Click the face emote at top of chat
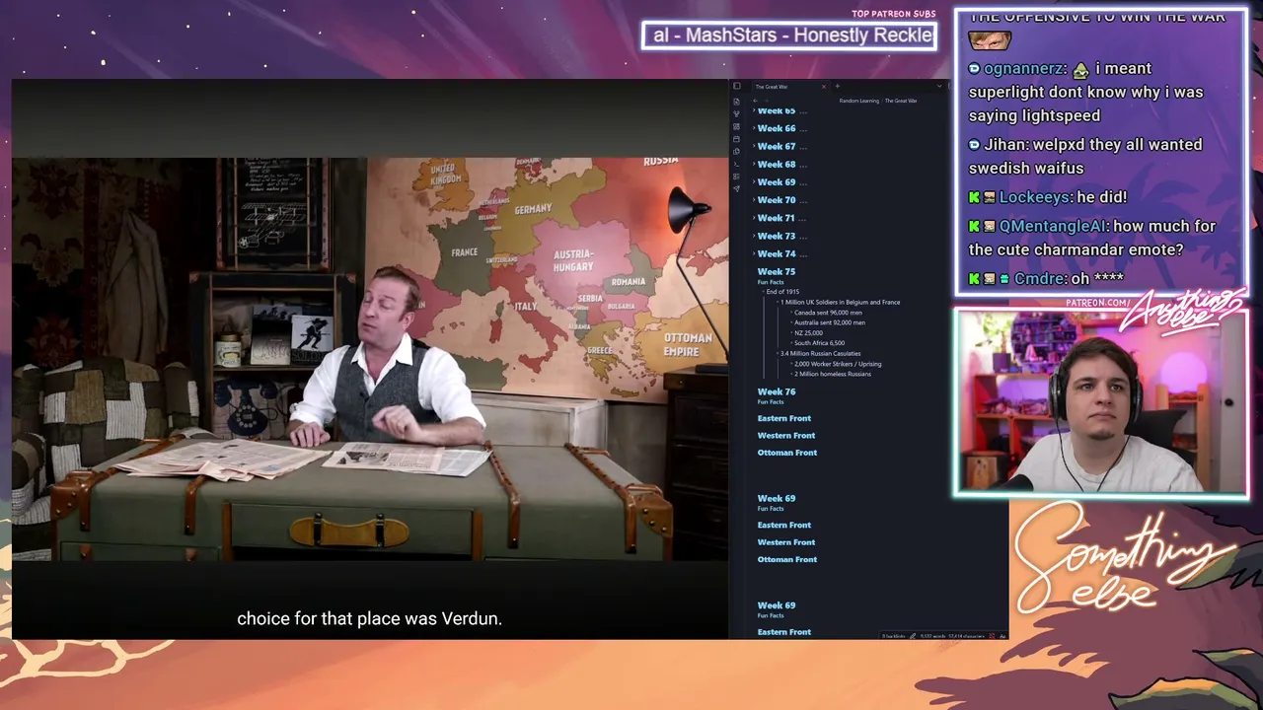The width and height of the screenshot is (1263, 710). coord(990,41)
